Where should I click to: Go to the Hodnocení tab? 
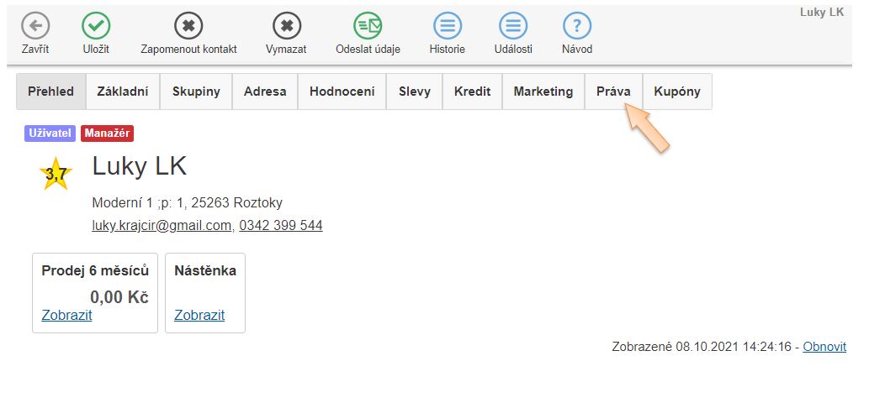[x=342, y=92]
